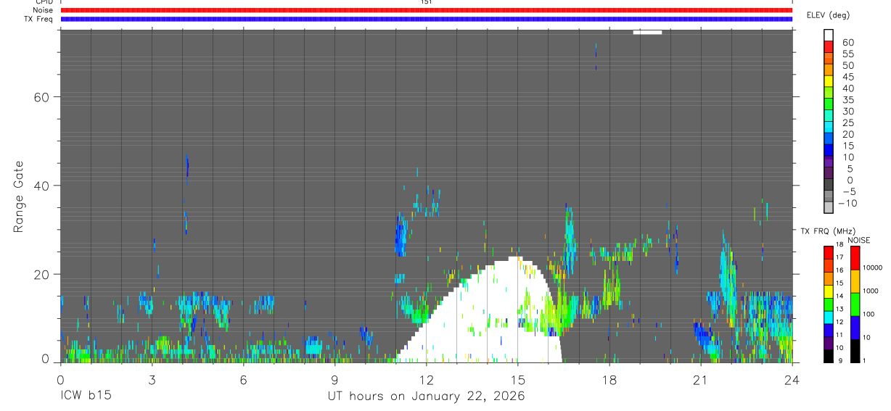Click the '9' tick label on UT hours axis
Screen dimensions: 891x411
(334, 379)
